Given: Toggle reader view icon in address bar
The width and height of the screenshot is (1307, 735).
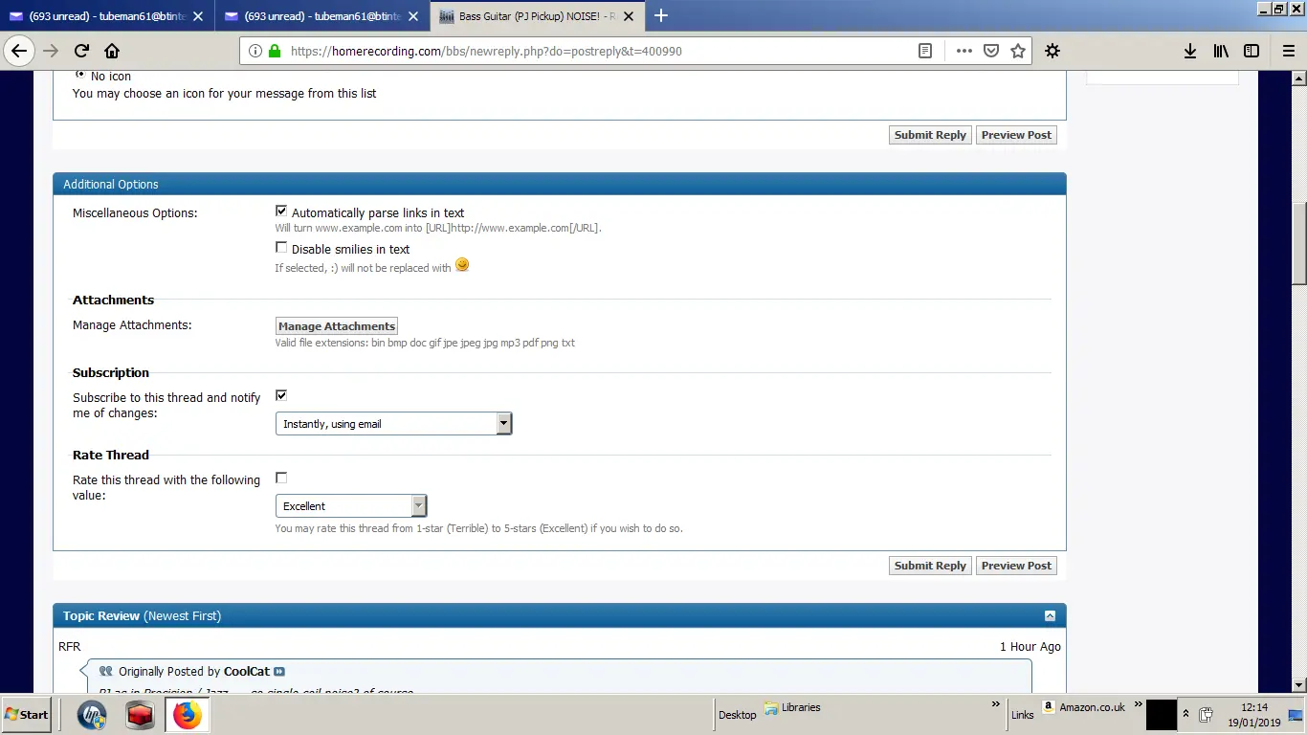Looking at the screenshot, I should point(925,52).
